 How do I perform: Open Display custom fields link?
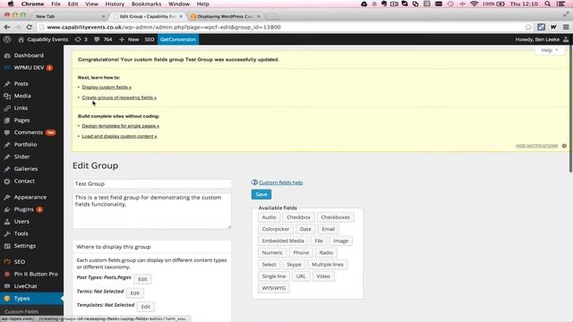[x=107, y=88]
